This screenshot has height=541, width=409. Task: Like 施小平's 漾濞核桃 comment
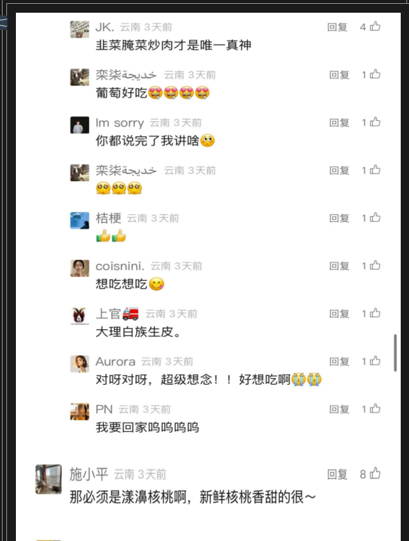pyautogui.click(x=375, y=474)
